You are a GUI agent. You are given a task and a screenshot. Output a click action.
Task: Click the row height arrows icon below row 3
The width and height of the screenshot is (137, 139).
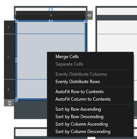(10, 103)
